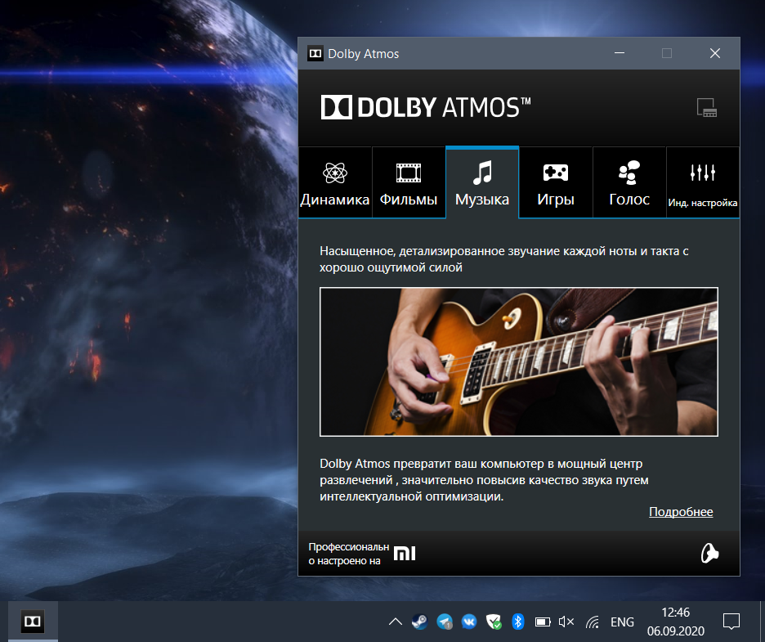
Task: Minimize the Dolby Atmos window
Action: [620, 53]
